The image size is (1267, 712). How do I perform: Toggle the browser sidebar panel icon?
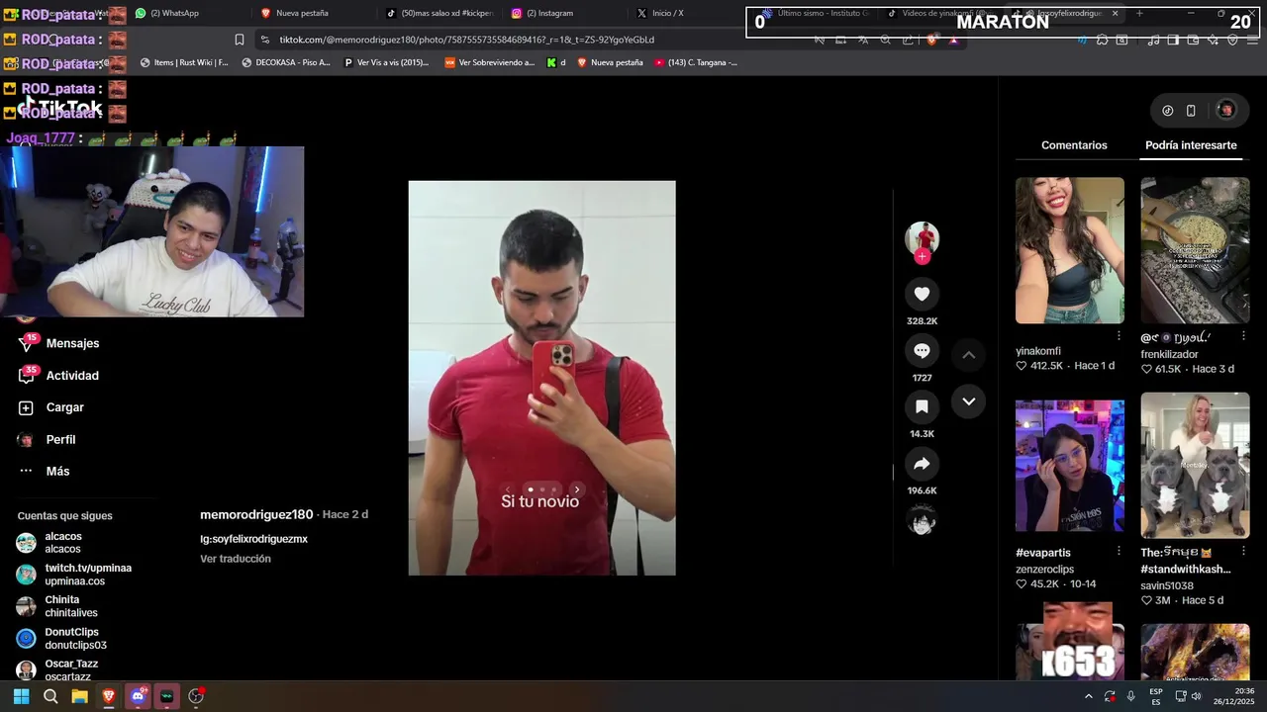click(1173, 40)
